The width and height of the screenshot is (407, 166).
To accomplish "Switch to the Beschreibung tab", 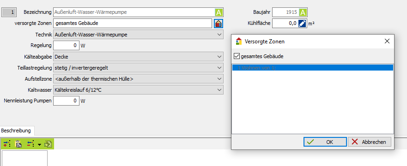I will (18, 130).
